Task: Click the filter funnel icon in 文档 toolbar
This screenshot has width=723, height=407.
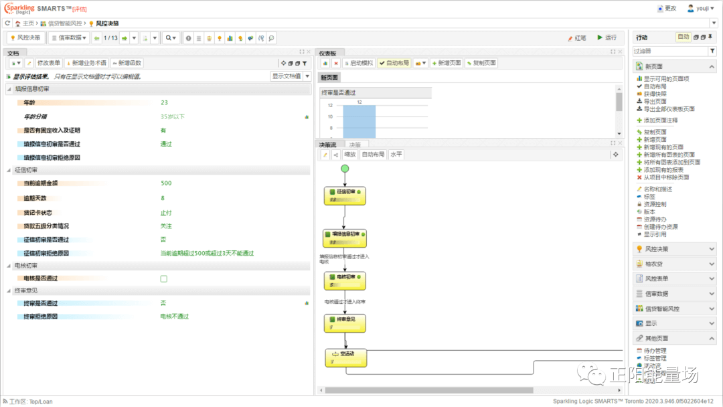Action: 305,63
